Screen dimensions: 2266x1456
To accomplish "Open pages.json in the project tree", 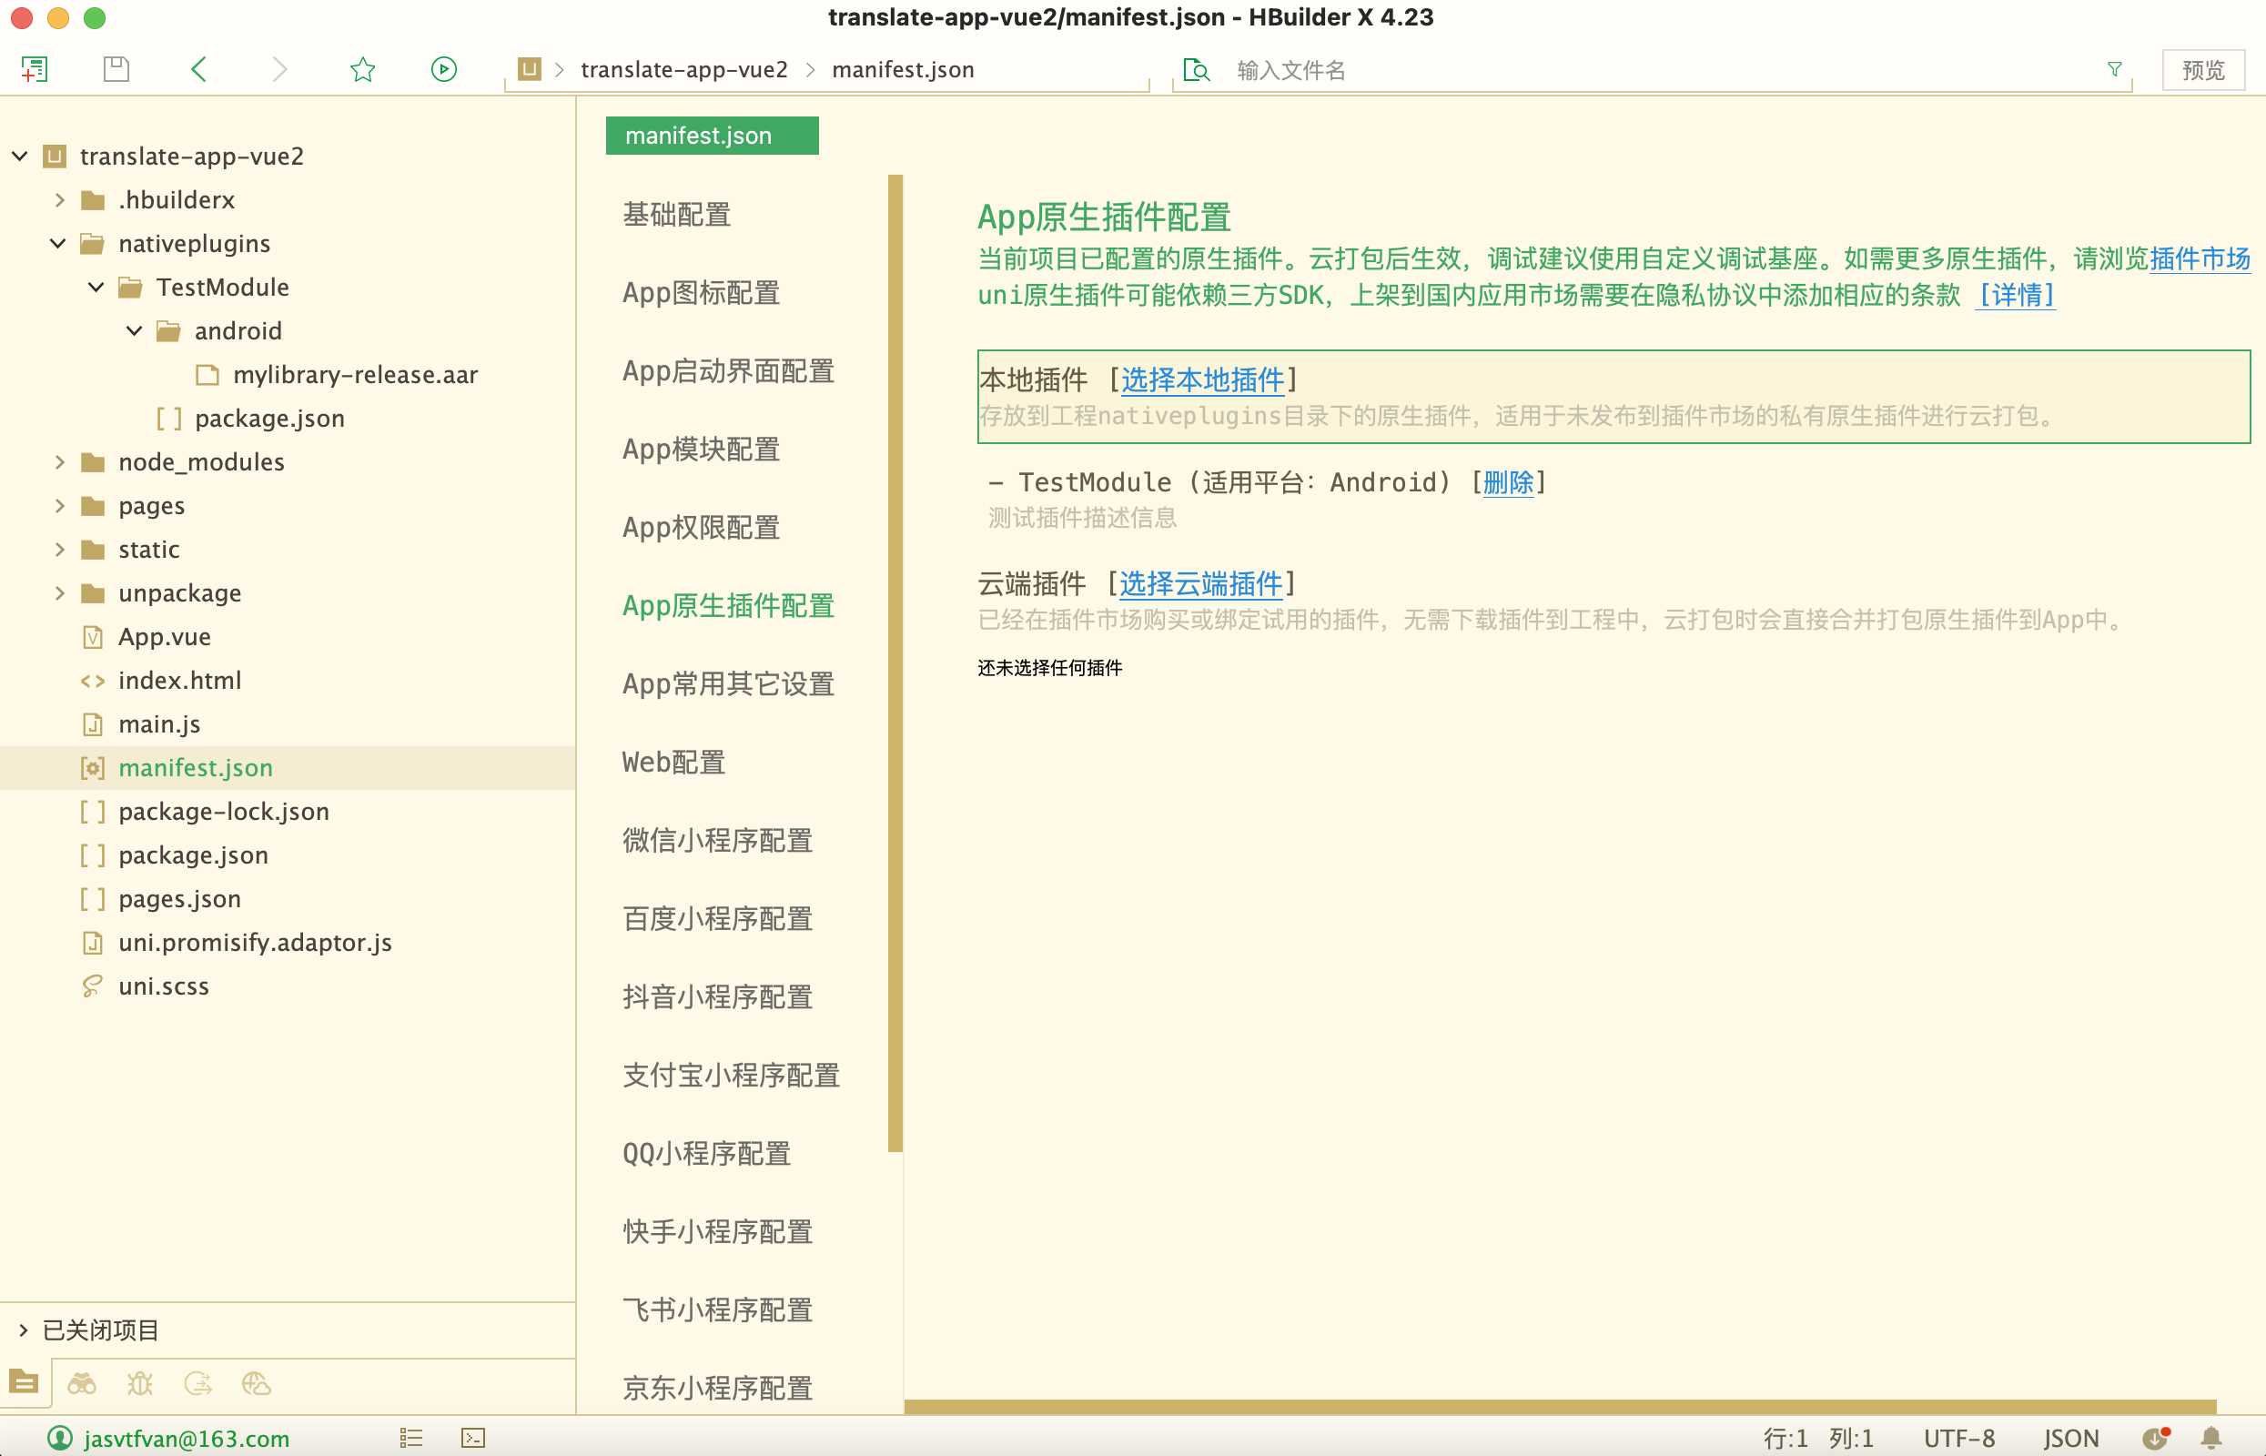I will 179,899.
